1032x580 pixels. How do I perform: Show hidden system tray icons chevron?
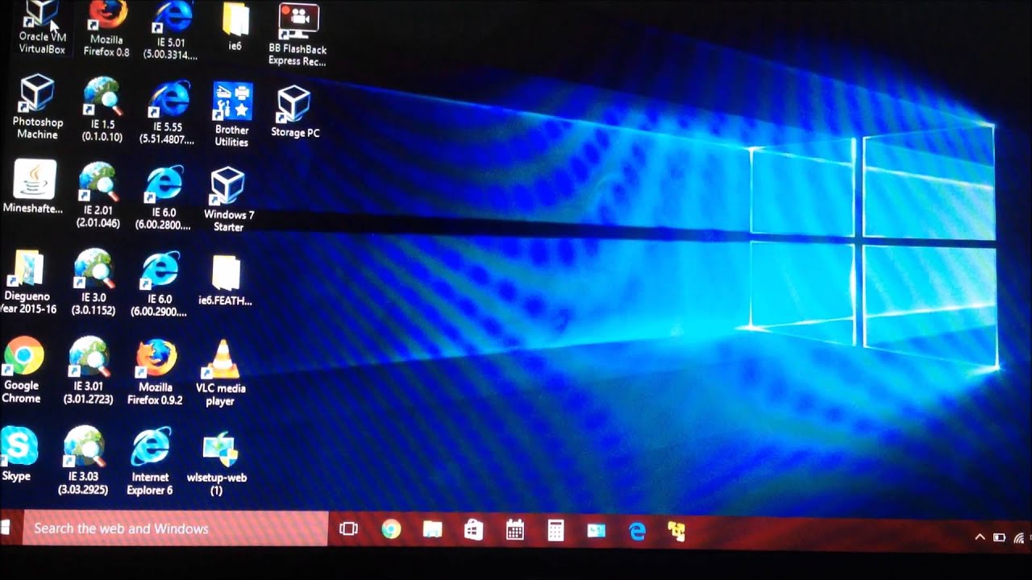[980, 536]
